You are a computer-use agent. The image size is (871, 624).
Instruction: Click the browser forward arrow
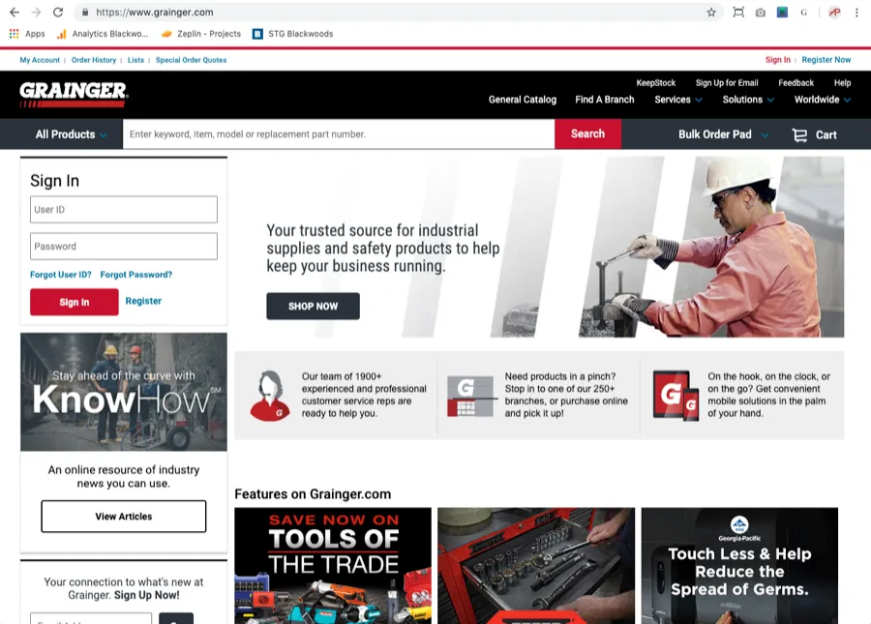click(x=36, y=13)
